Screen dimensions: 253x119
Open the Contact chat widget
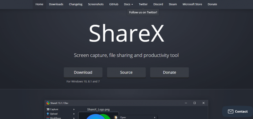[238, 111]
